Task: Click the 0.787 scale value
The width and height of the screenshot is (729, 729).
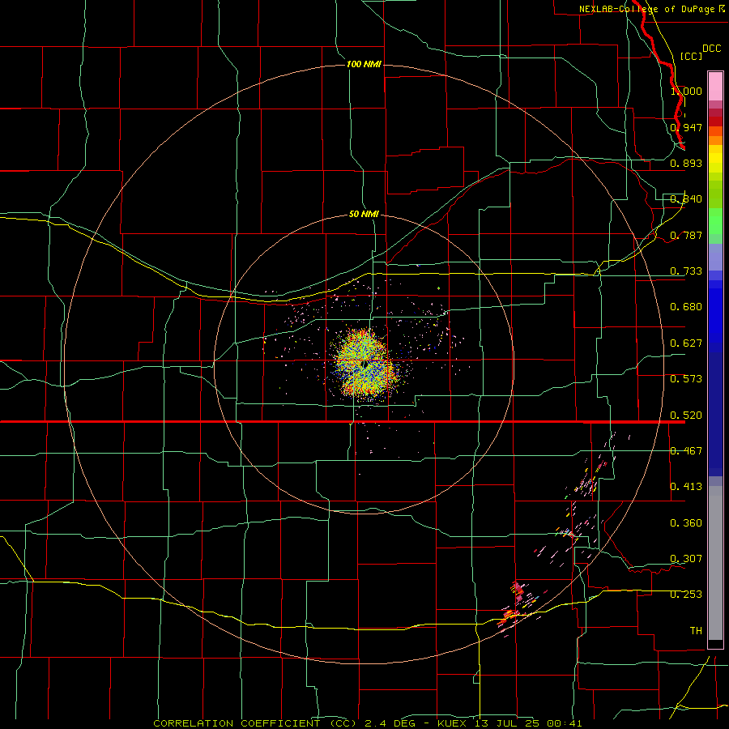Action: [686, 235]
